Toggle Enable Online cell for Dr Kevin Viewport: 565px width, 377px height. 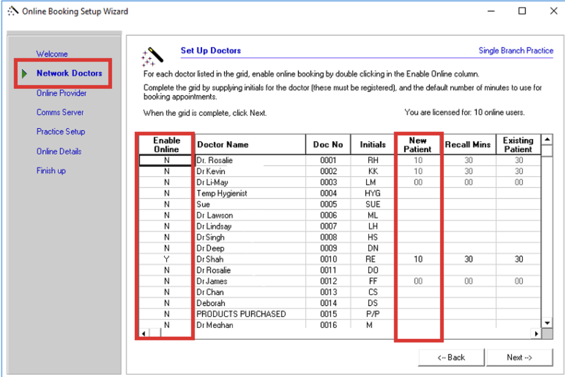click(x=167, y=171)
